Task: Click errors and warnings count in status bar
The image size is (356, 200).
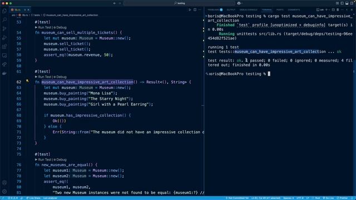Action: 13,198
